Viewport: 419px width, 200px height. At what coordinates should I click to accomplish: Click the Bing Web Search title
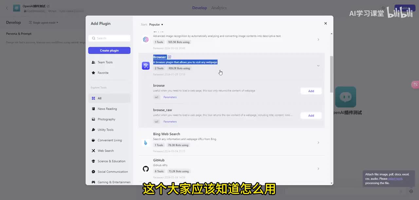point(167,134)
